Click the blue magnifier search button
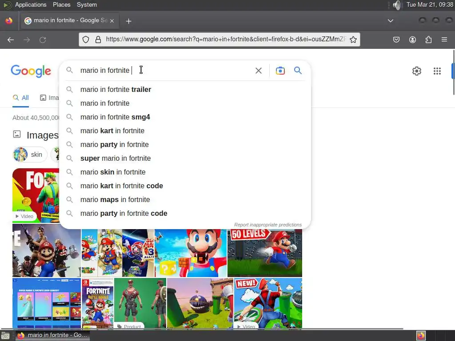This screenshot has height=341, width=455. click(x=298, y=70)
